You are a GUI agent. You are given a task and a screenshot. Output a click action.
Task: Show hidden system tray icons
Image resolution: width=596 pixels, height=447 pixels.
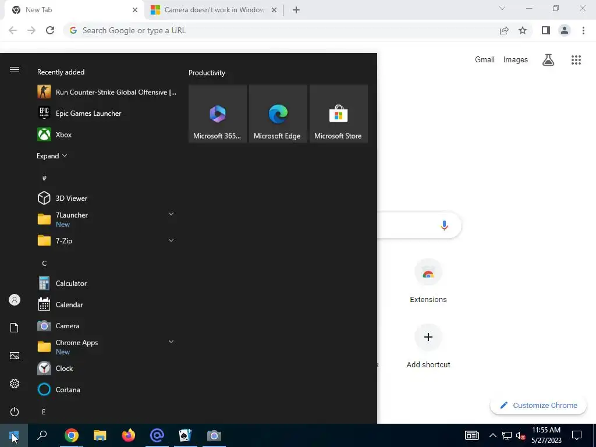pyautogui.click(x=492, y=435)
